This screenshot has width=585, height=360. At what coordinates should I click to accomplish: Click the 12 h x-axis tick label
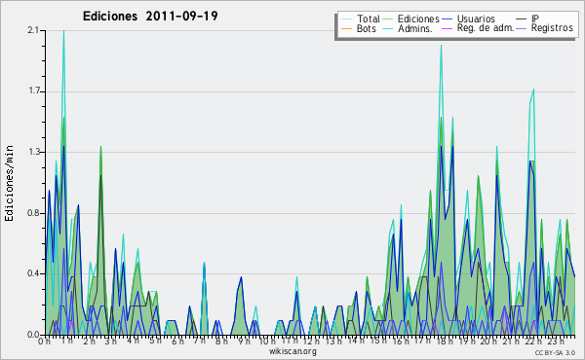click(x=311, y=341)
